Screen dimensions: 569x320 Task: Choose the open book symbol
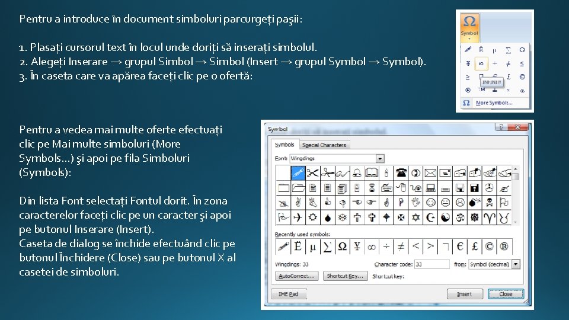point(372,172)
